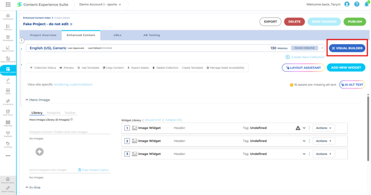The width and height of the screenshot is (371, 195).
Task: Show more sidebar items via ellipsis
Action: click(x=8, y=156)
